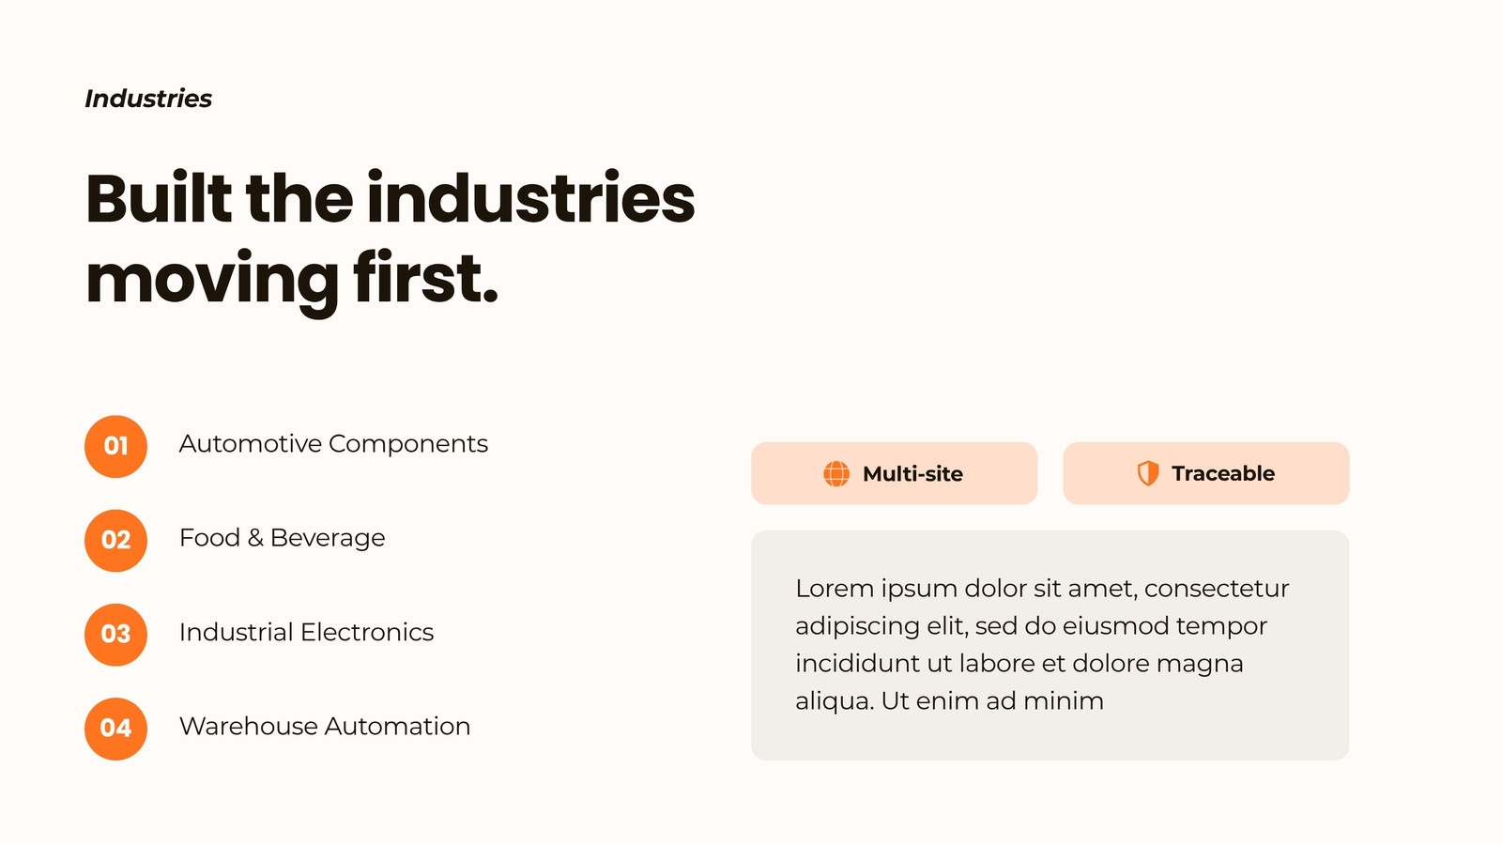Select the orange 03 circle badge

click(x=115, y=635)
